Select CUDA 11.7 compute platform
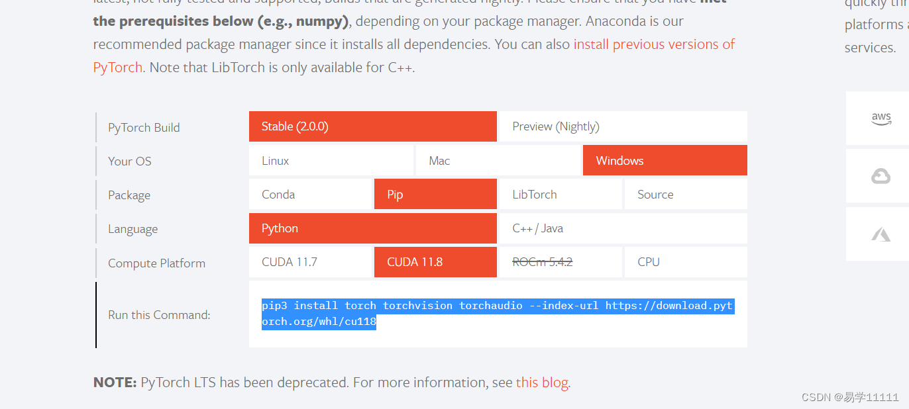The width and height of the screenshot is (909, 409). coord(311,262)
